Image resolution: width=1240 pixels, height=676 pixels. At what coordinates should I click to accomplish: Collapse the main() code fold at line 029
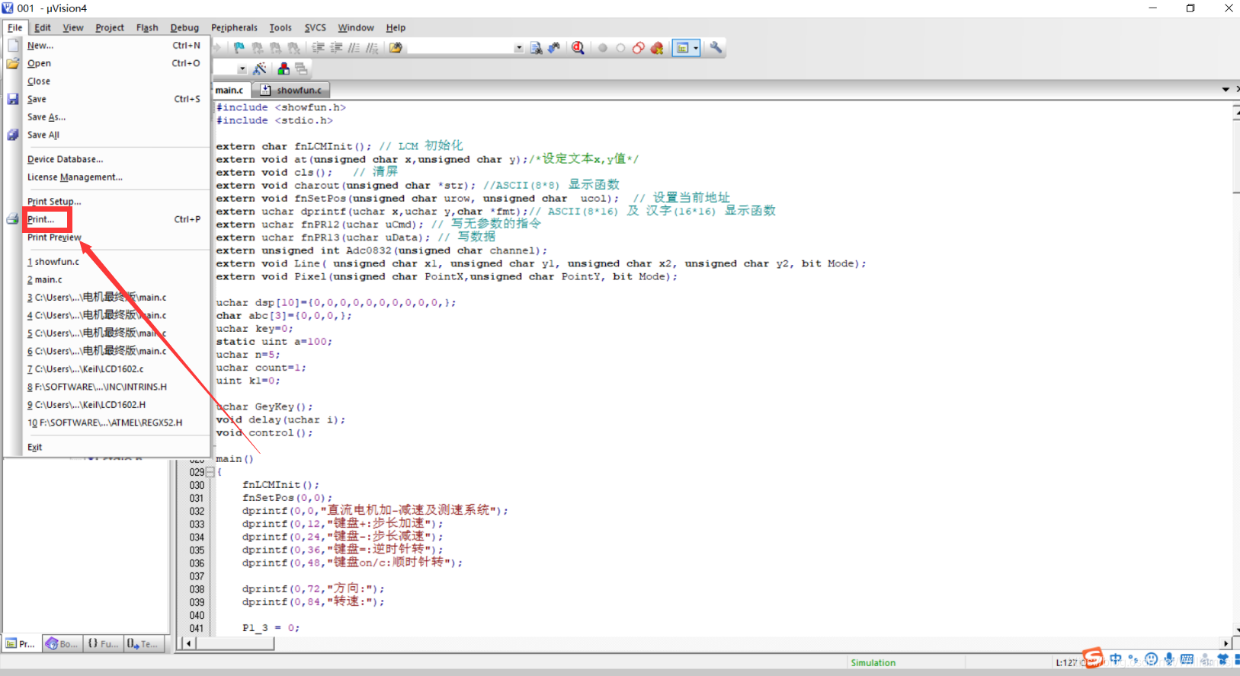coord(210,472)
